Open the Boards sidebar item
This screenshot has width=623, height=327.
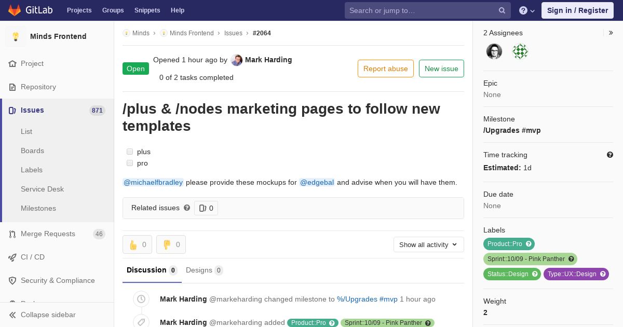point(32,151)
